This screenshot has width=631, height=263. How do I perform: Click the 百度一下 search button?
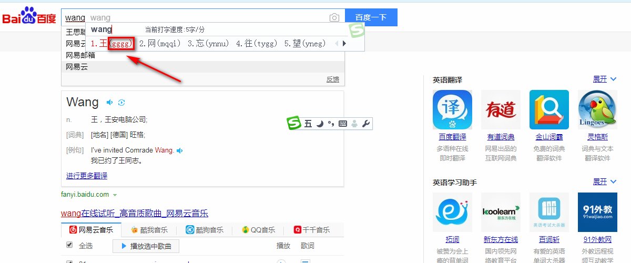click(371, 17)
